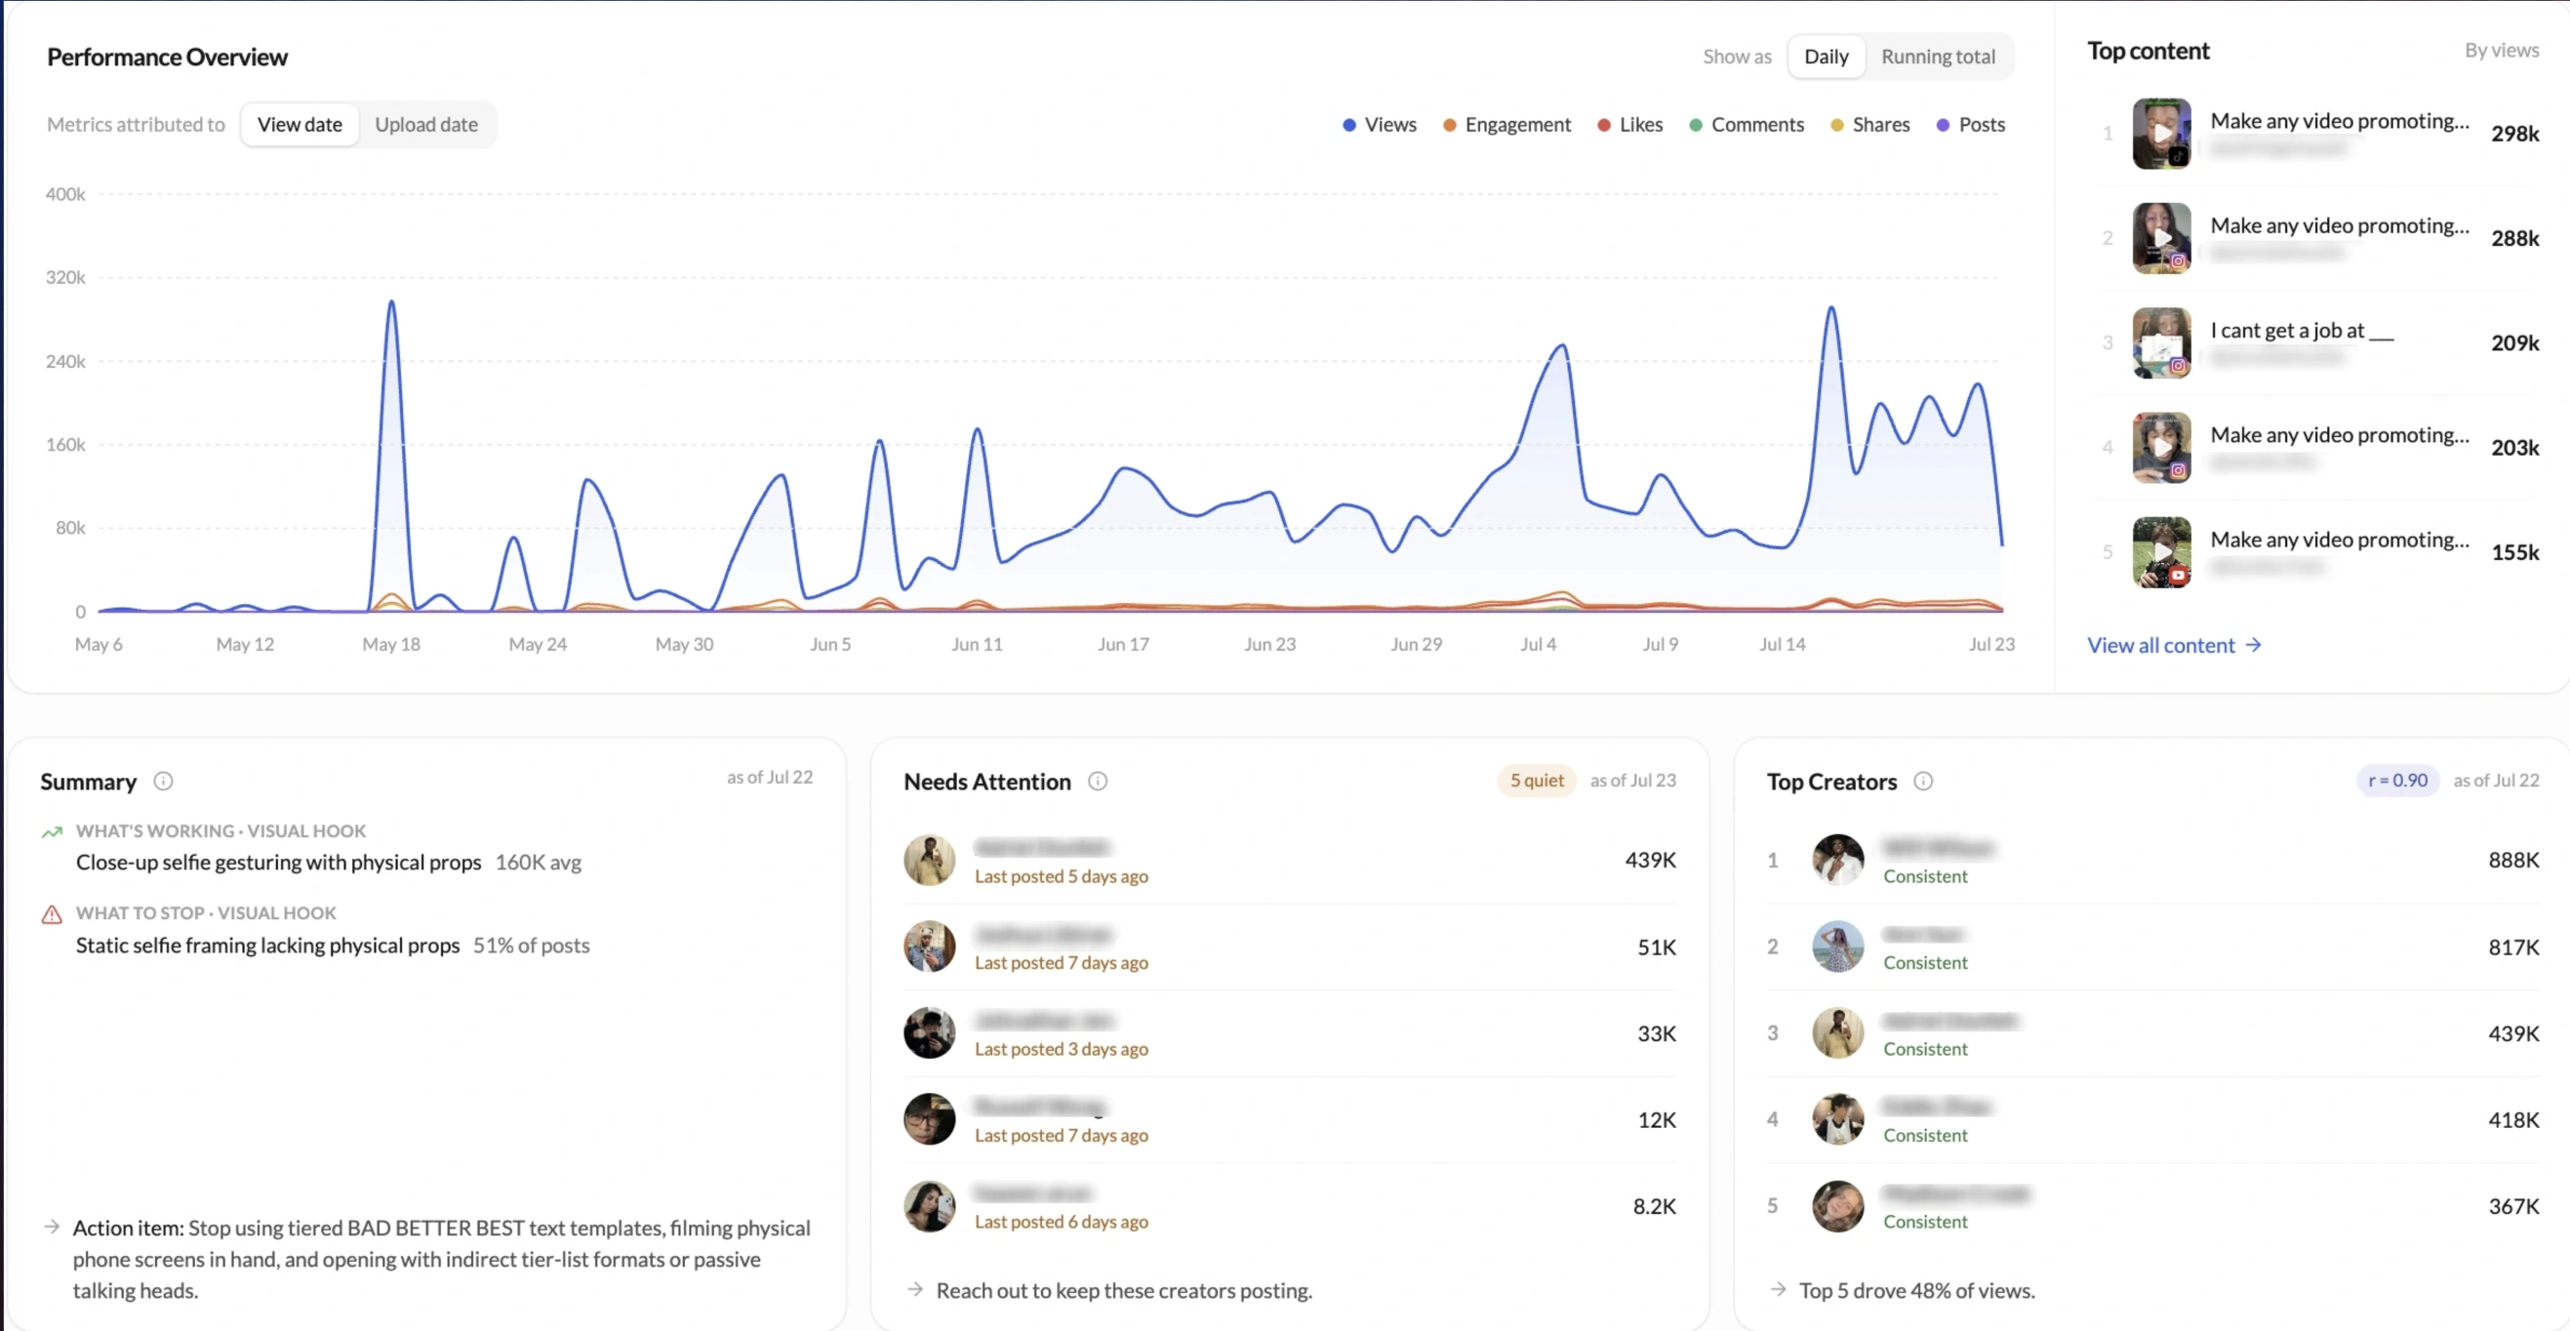Toggle the Views legend series
Image resolution: width=2570 pixels, height=1331 pixels.
[x=1379, y=125]
